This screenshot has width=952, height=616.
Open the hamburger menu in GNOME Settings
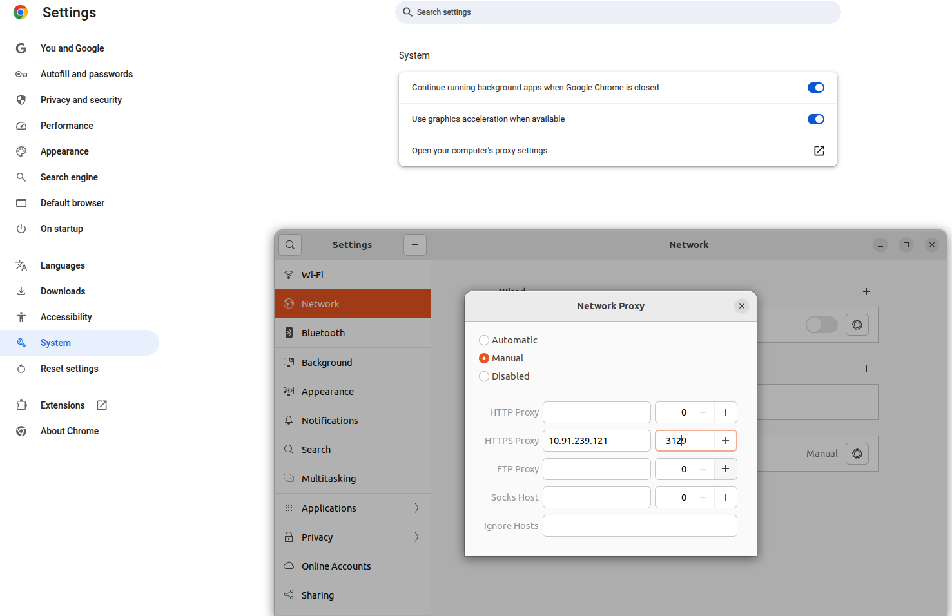pyautogui.click(x=415, y=245)
